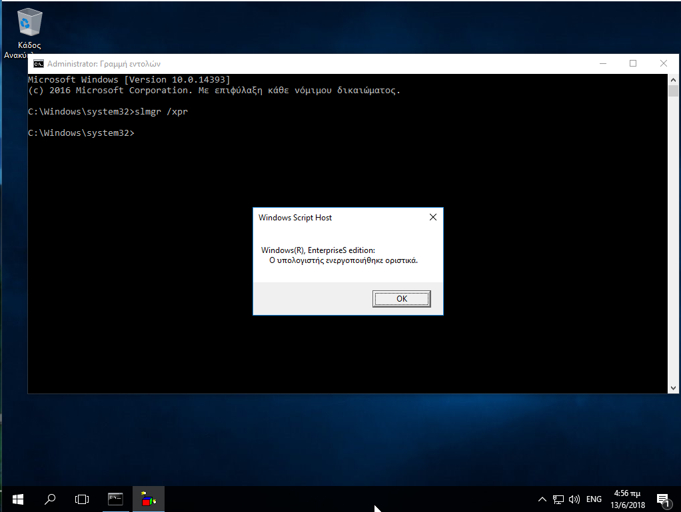Image resolution: width=681 pixels, height=512 pixels.
Task: Show hidden system tray icons
Action: coord(542,499)
